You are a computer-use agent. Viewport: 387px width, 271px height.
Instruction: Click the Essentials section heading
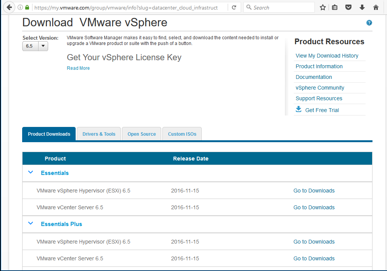(55, 173)
